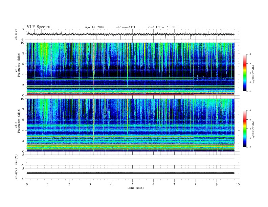This screenshot has height=207, width=268.
Task: Click the "-5" label on ch.2 colorbar
Action: pyautogui.click(x=250, y=129)
